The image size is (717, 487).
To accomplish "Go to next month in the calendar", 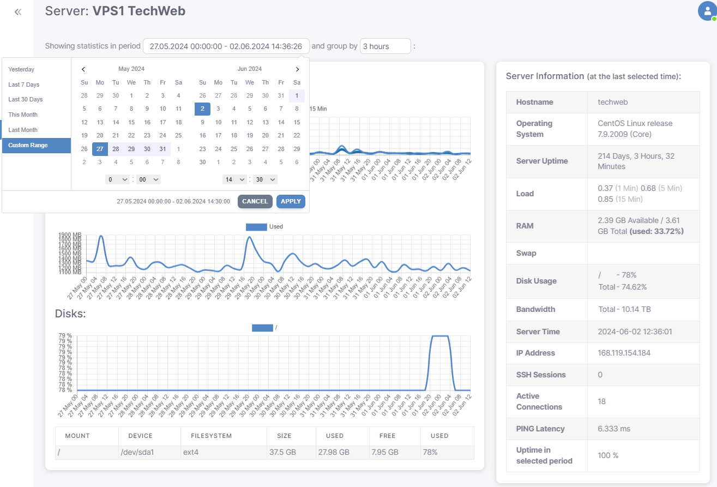I will pyautogui.click(x=297, y=69).
